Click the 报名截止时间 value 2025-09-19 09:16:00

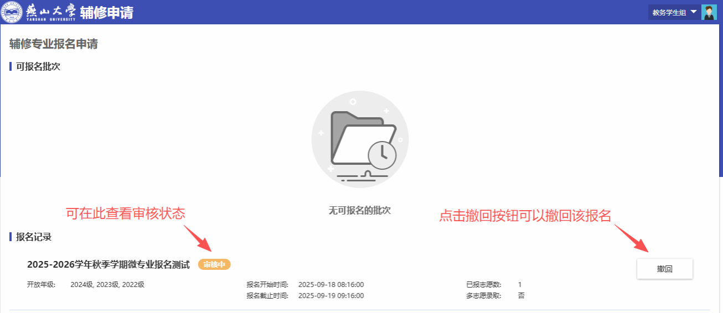[x=331, y=296]
